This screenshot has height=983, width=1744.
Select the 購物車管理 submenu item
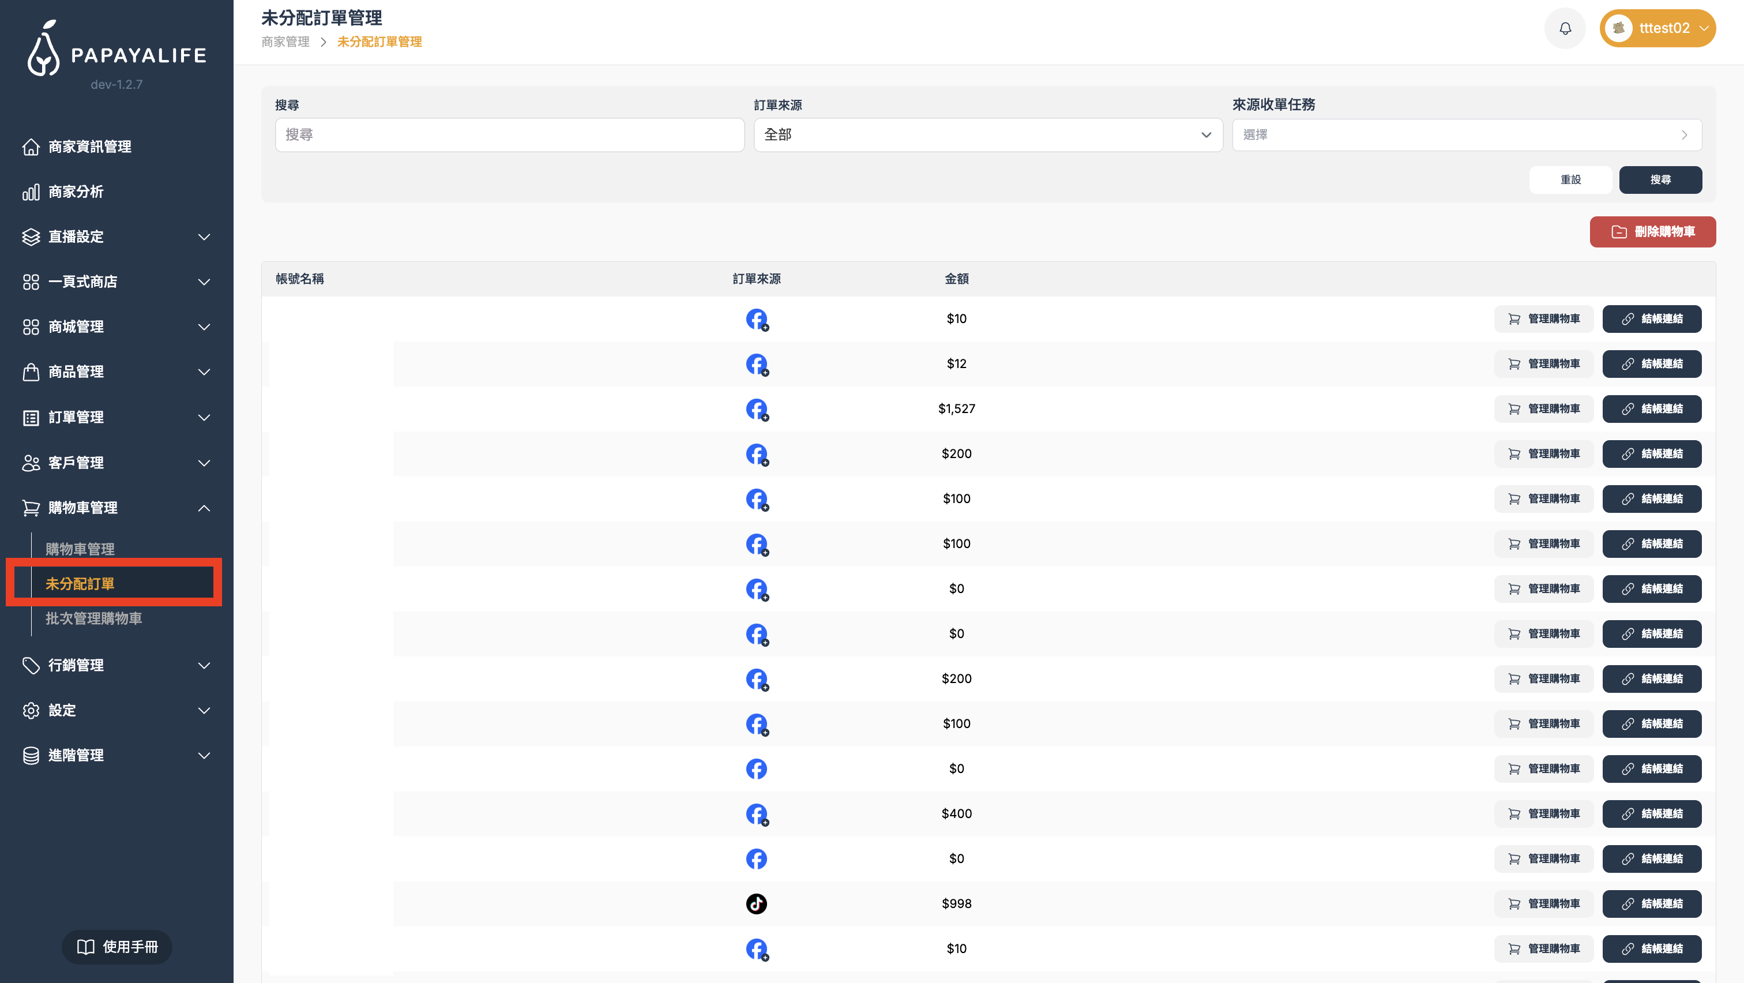pos(80,549)
